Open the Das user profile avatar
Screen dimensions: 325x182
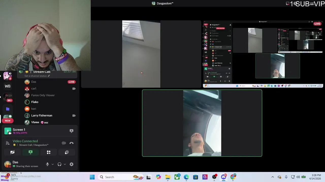point(8,164)
